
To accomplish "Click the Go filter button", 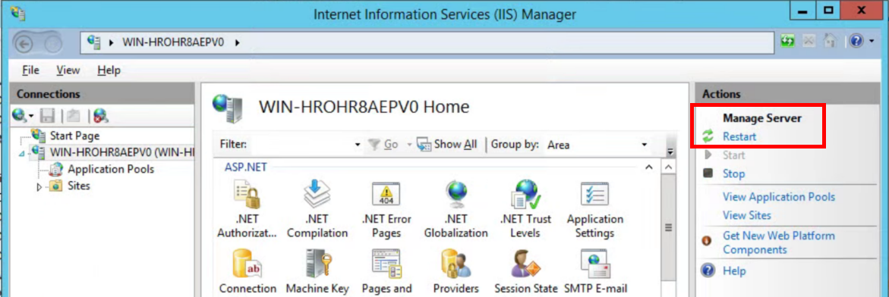I will [383, 145].
